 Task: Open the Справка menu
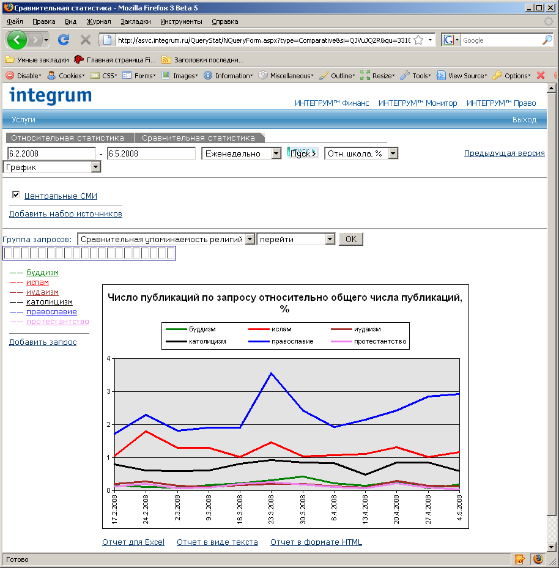(x=225, y=21)
